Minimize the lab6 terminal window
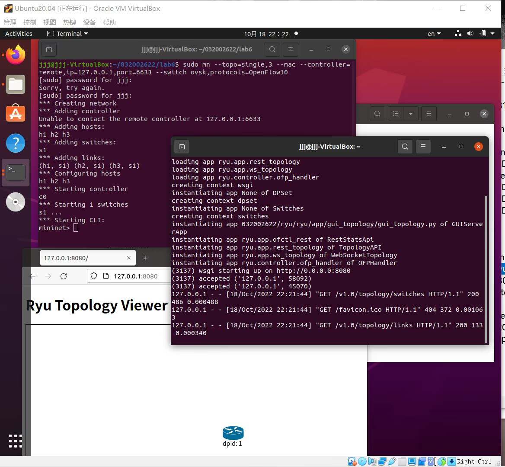 pos(311,49)
